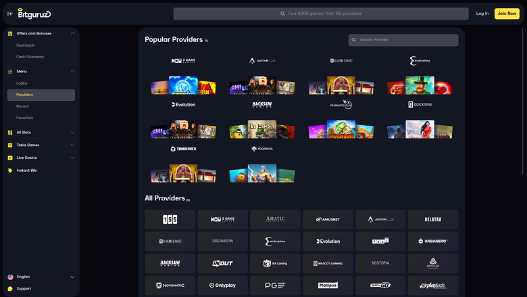The width and height of the screenshot is (527, 297).
Task: Click the Live Casino play icon
Action: [10, 158]
